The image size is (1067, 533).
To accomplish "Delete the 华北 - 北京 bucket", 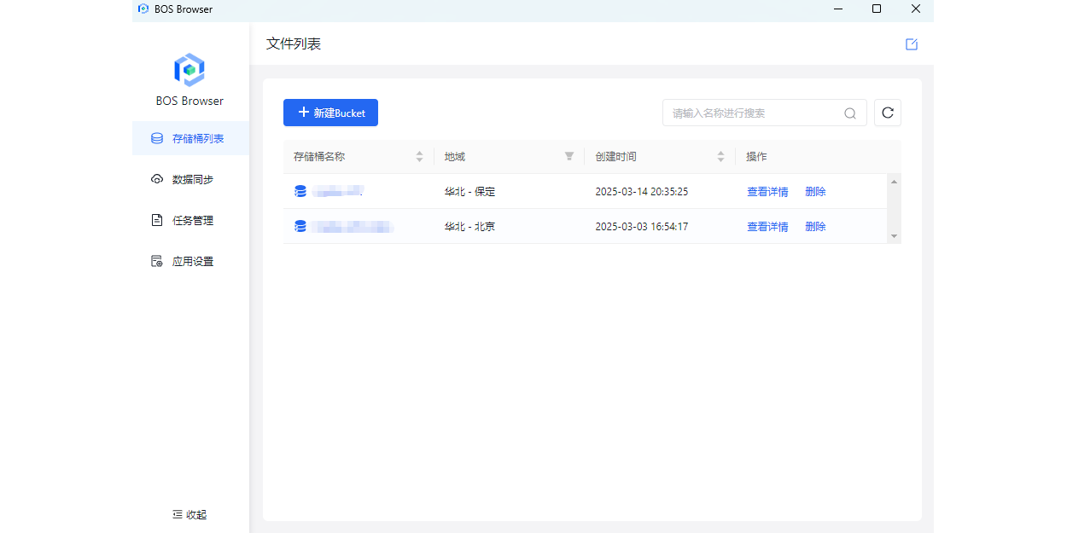I will pyautogui.click(x=815, y=226).
